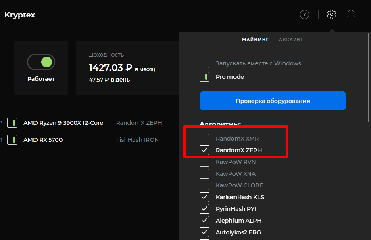Uncheck the PyrinHash PYI algorithm
Screen dimensions: 371x240
point(204,209)
